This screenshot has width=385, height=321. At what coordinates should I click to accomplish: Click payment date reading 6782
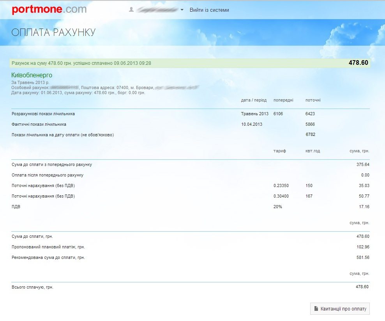(310, 135)
